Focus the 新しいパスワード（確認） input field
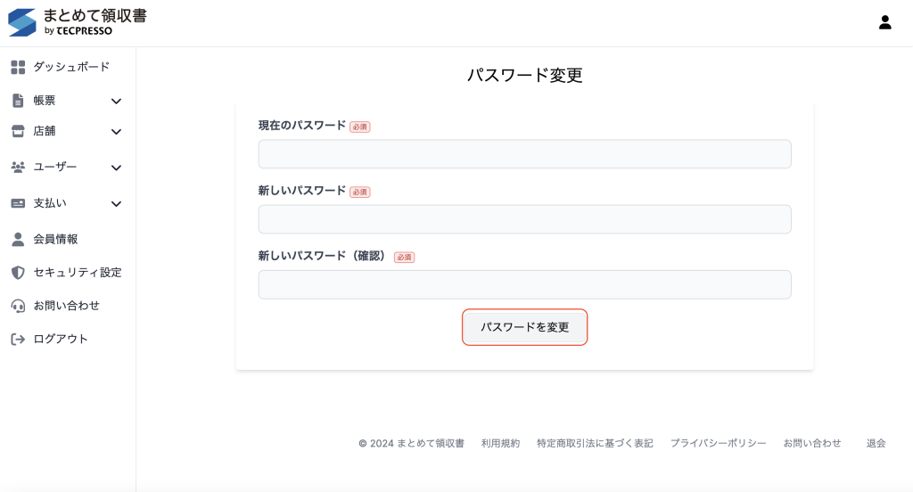This screenshot has height=492, width=913. (x=524, y=285)
